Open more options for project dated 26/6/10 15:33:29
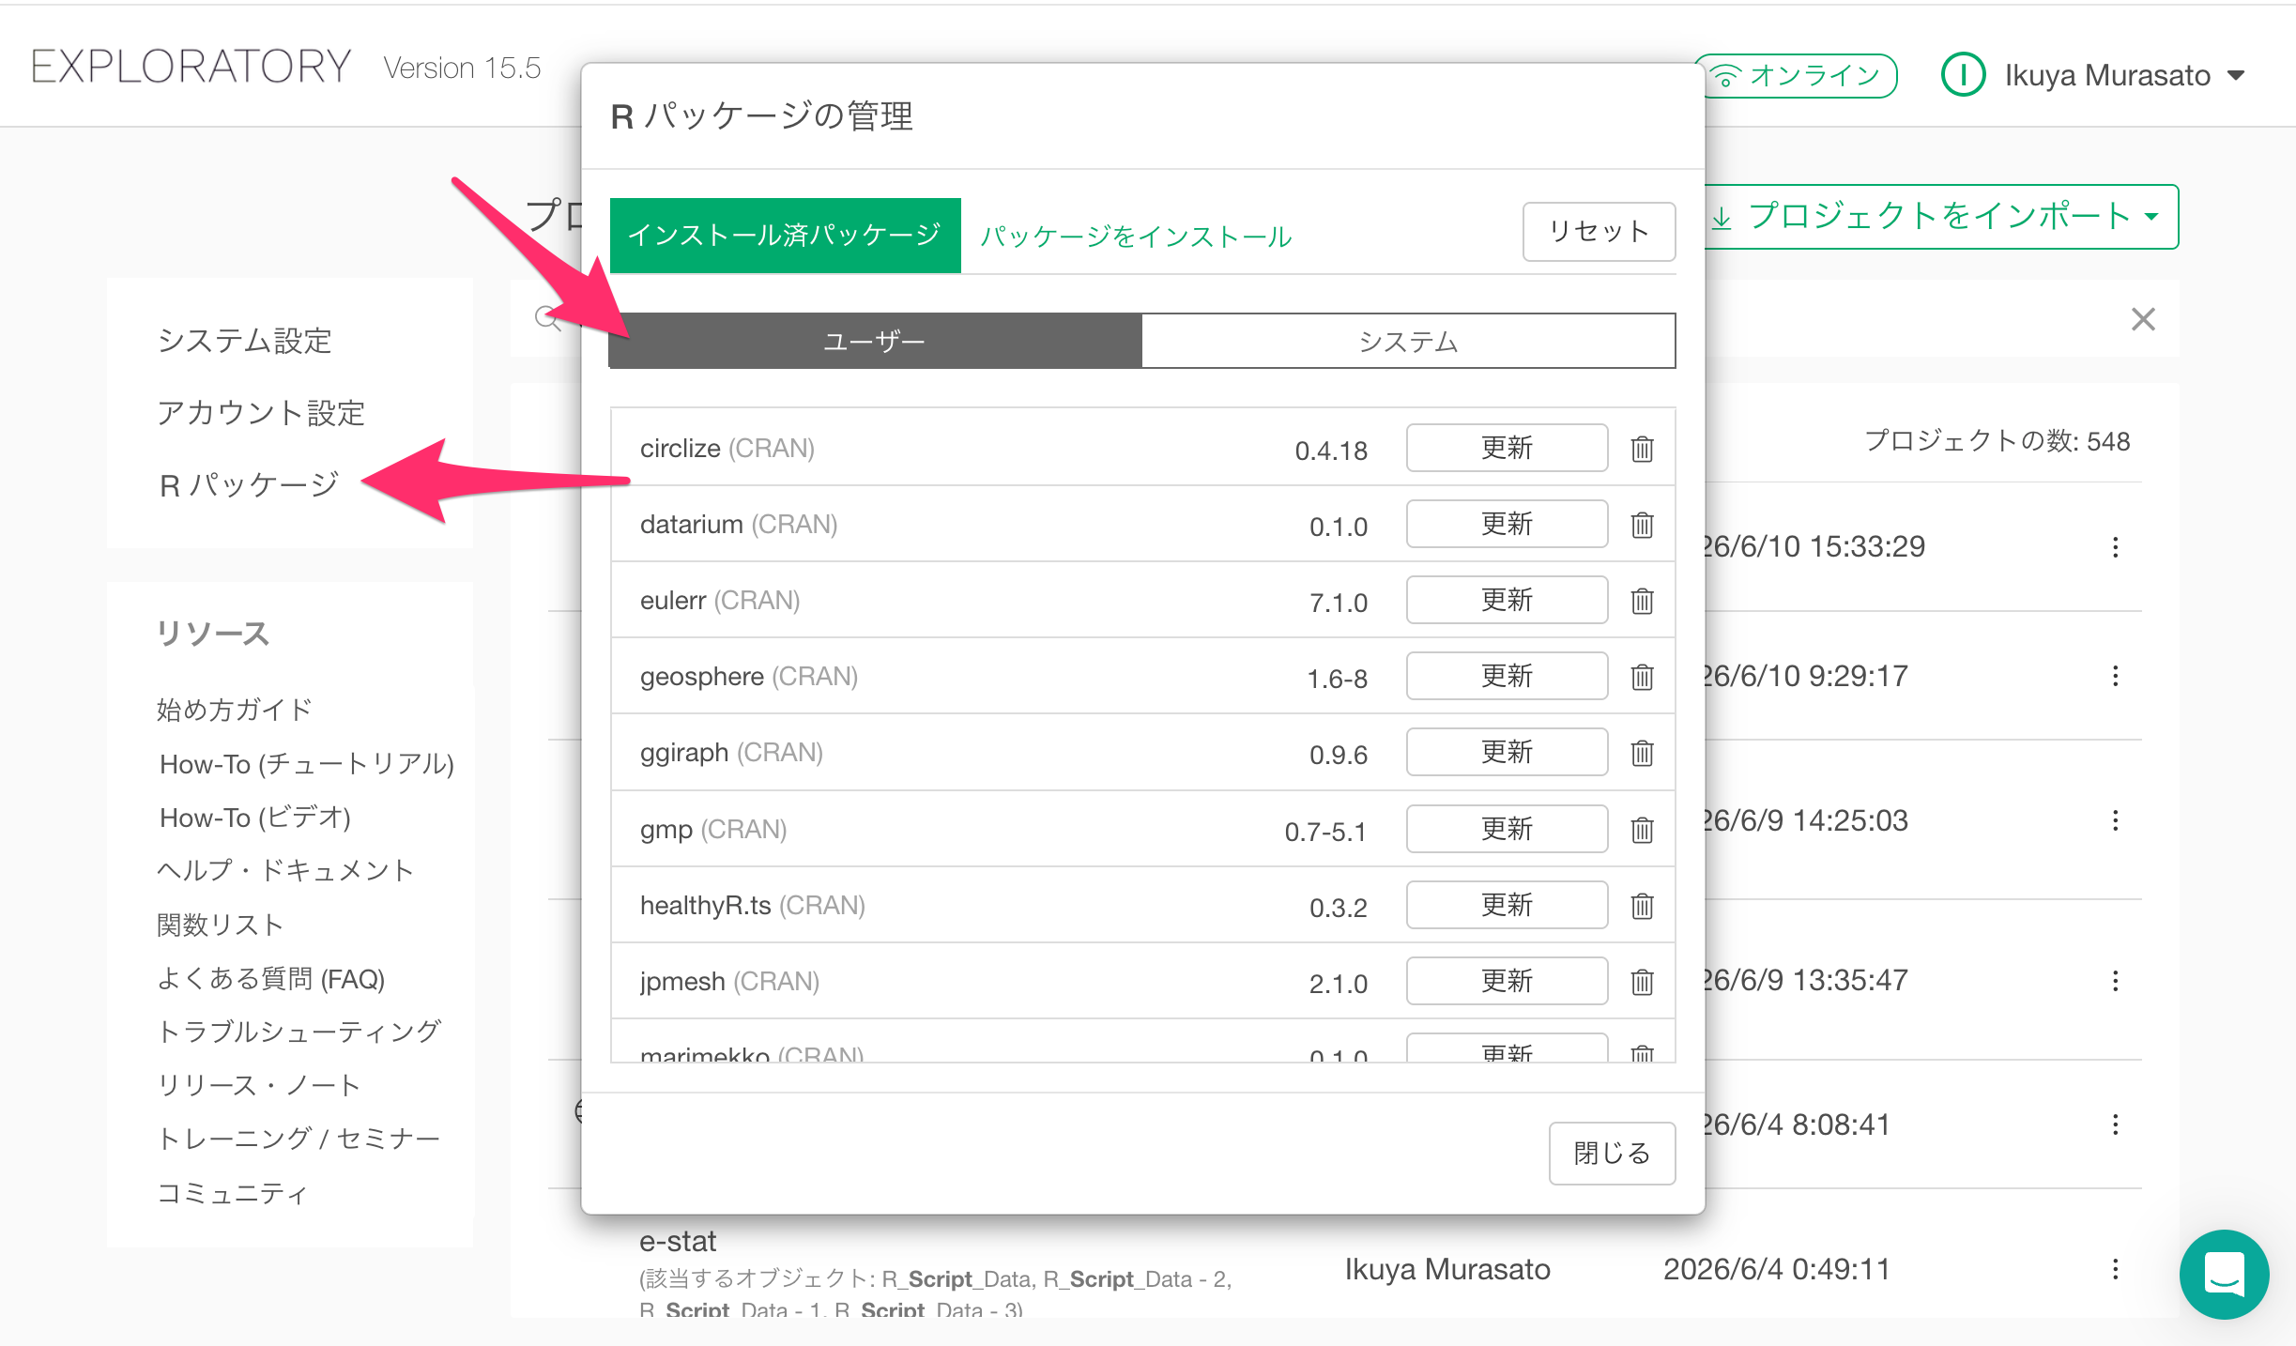The width and height of the screenshot is (2296, 1346). pyautogui.click(x=2115, y=547)
